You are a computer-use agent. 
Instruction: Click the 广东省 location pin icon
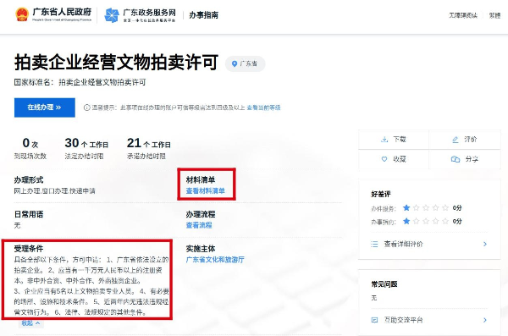click(x=235, y=63)
